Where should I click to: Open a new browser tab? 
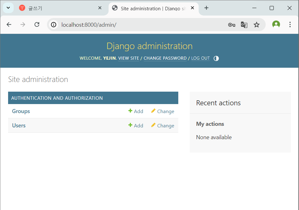[x=206, y=8]
